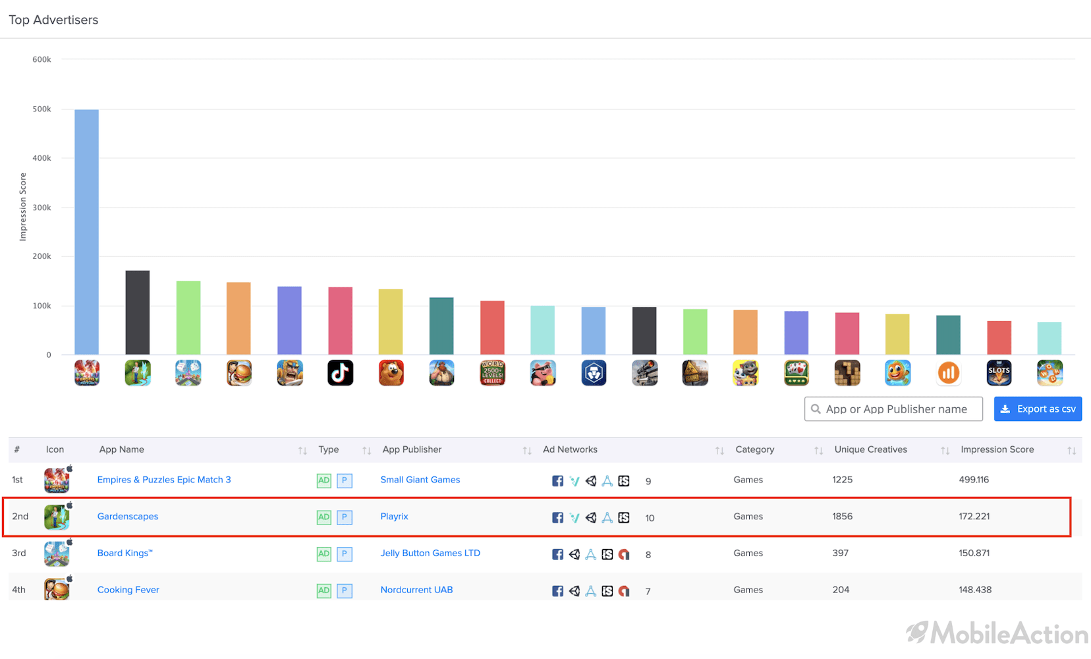This screenshot has height=659, width=1091.
Task: Open the Jelly Button Games LTD link
Action: (x=430, y=553)
